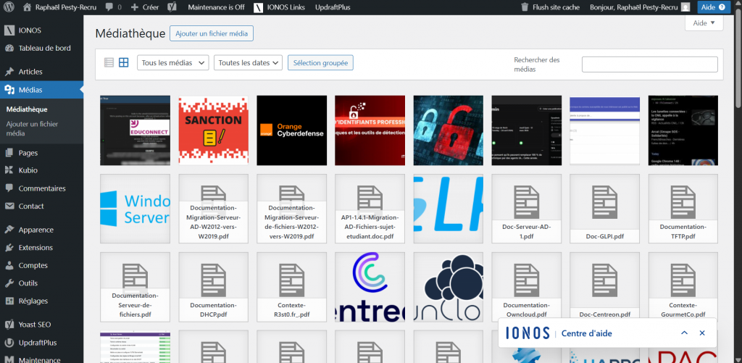Select the SANCTION image thumbnail

point(214,130)
